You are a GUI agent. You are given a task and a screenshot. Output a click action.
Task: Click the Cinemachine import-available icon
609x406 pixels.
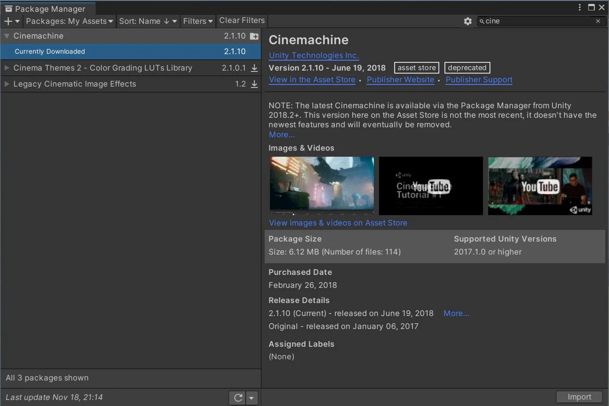click(x=254, y=36)
